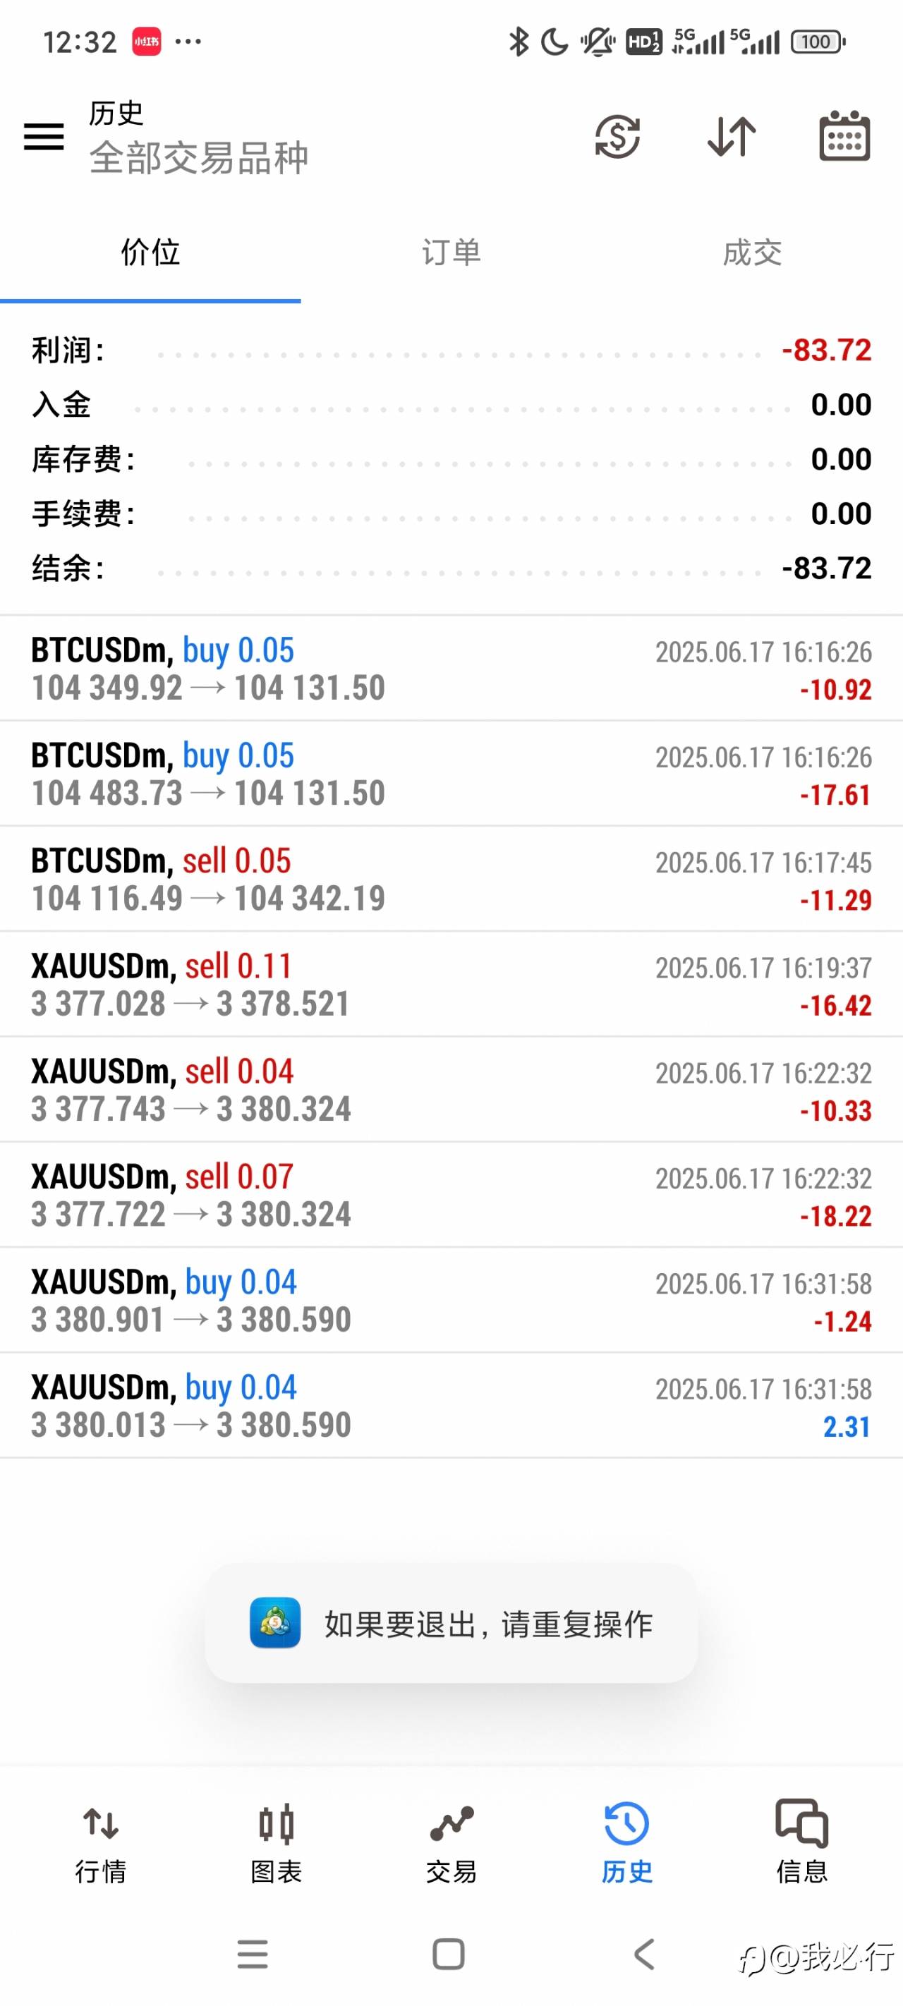The image size is (903, 2006).
Task: Expand BTCUSDm sell 0.05 trade row
Action: pos(451,879)
